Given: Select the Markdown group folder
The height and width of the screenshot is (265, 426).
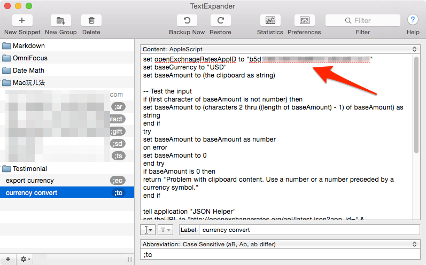Looking at the screenshot, I should (67, 45).
